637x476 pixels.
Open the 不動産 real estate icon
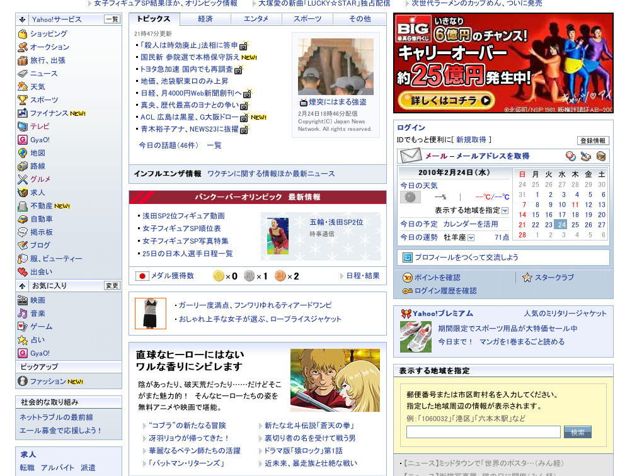(22, 206)
